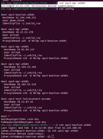Click the HostName 52.194.23.169 line
This screenshot has width=103, height=139.
tap(20, 67)
